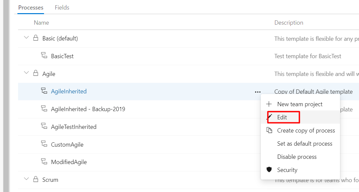
Task: Click the ellipsis icon beside AgileInherited
Action: (x=258, y=92)
